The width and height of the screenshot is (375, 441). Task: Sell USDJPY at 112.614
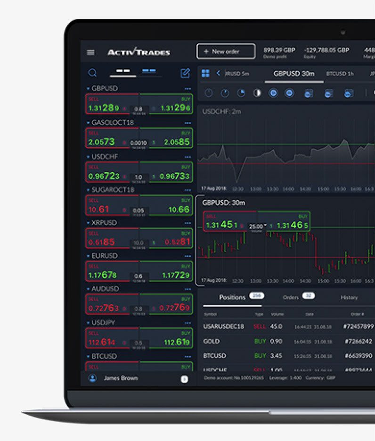(112, 339)
